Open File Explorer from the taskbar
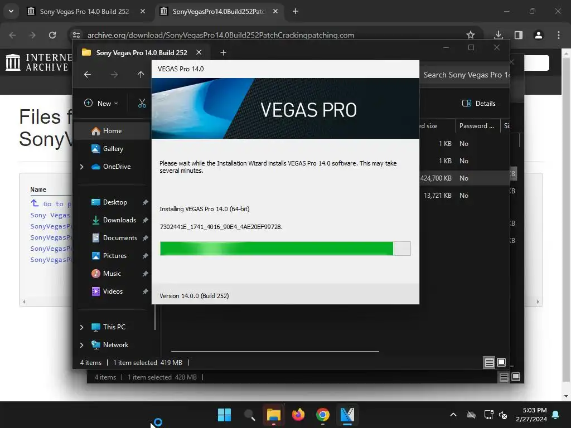This screenshot has width=571, height=428. click(273, 415)
